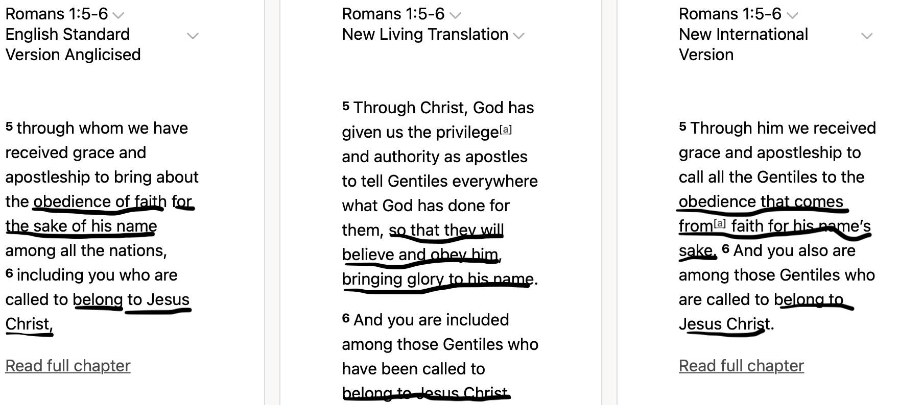
Task: Open Read full chapter under the ESV passage
Action: pyautogui.click(x=68, y=366)
